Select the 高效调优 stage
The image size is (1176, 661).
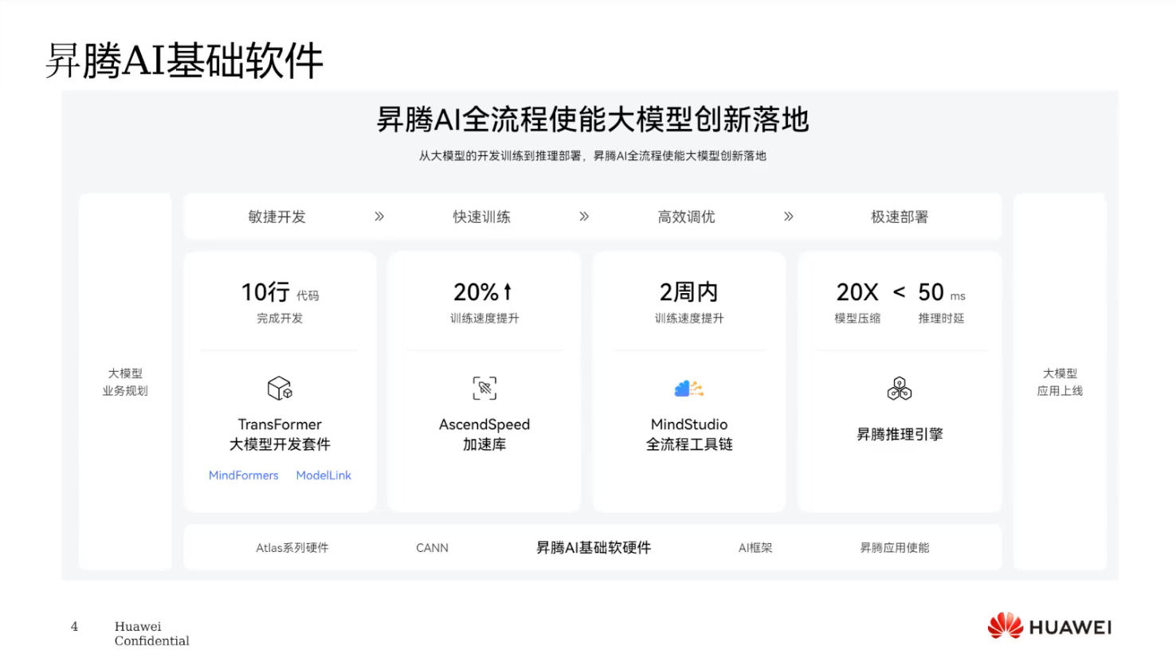coord(687,217)
